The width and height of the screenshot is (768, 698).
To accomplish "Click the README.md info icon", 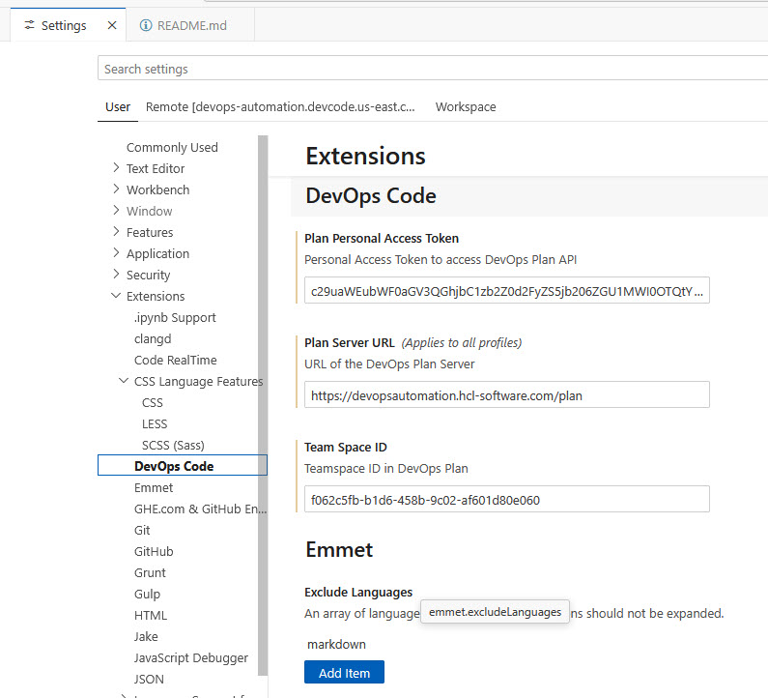I will (x=146, y=26).
